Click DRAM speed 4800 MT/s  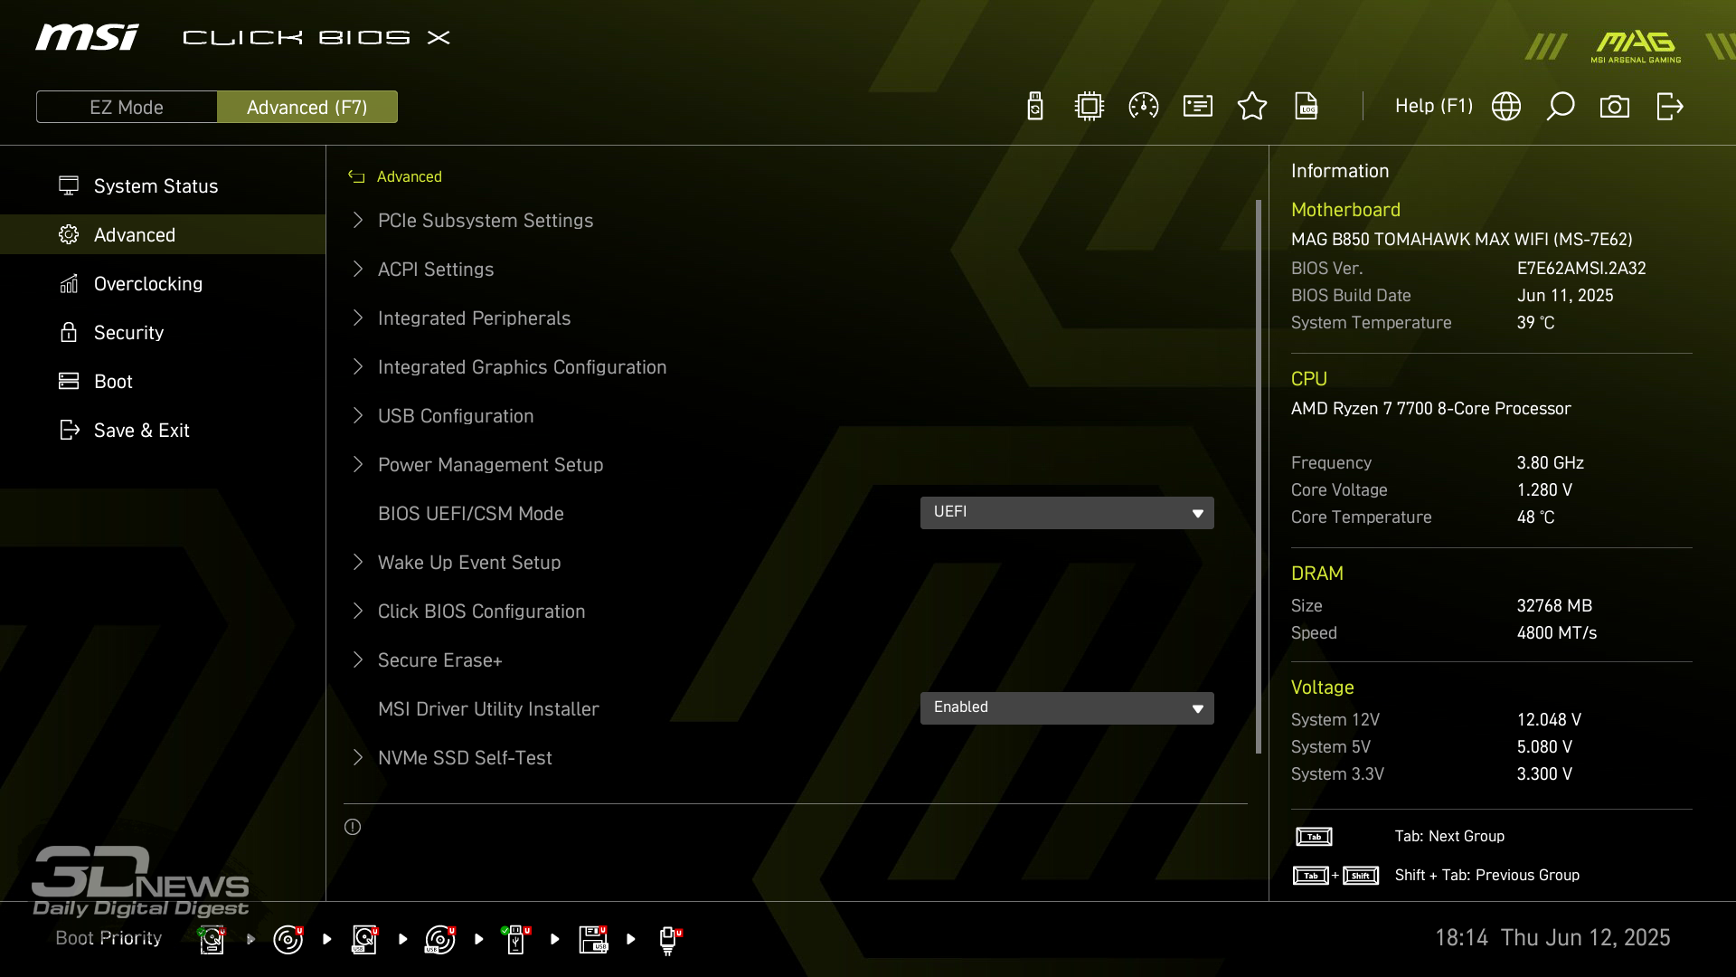(1556, 632)
